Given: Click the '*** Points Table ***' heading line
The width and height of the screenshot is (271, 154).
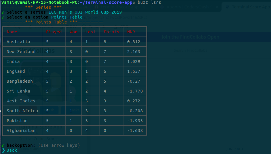Looking at the screenshot, I should (x=52, y=22).
